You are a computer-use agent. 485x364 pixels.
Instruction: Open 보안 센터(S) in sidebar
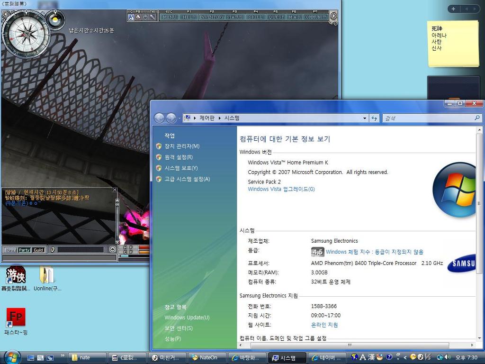pos(179,328)
